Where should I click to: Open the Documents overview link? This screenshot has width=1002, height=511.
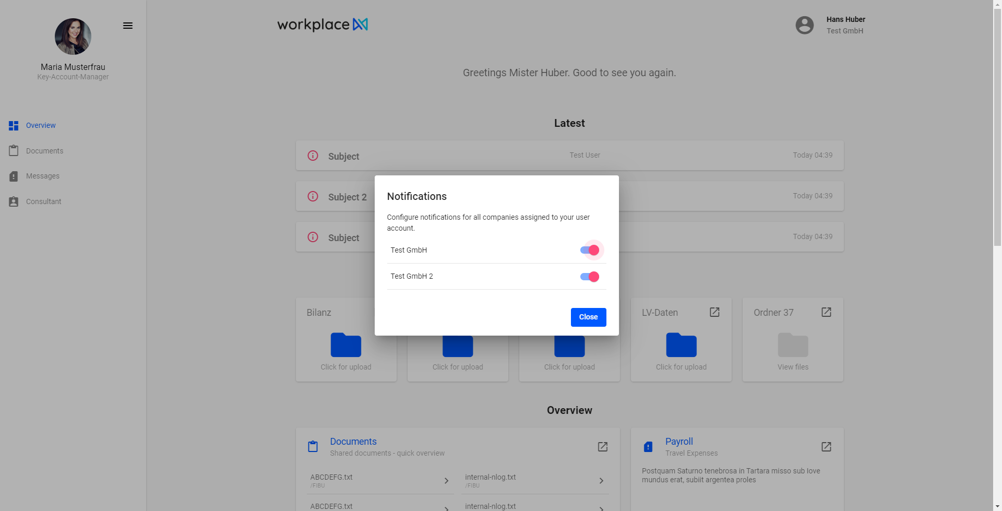pos(353,442)
